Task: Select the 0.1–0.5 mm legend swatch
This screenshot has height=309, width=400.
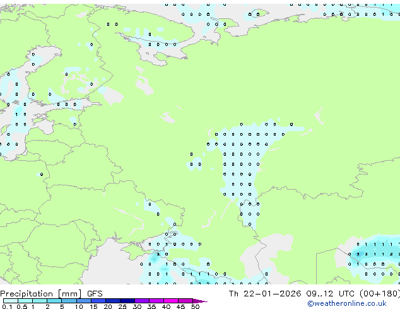Action: [x=11, y=301]
